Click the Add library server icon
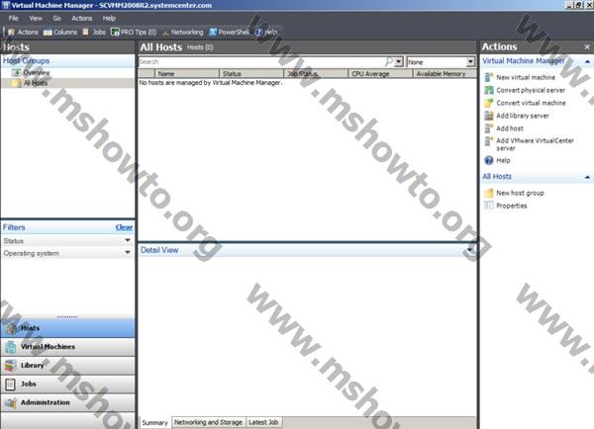 (x=489, y=116)
